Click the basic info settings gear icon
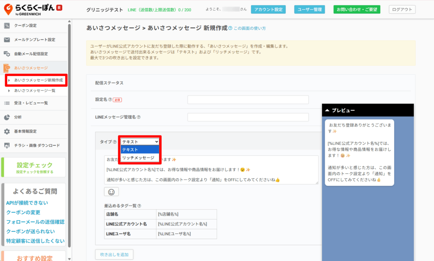This screenshot has height=261, width=434. coord(7,132)
